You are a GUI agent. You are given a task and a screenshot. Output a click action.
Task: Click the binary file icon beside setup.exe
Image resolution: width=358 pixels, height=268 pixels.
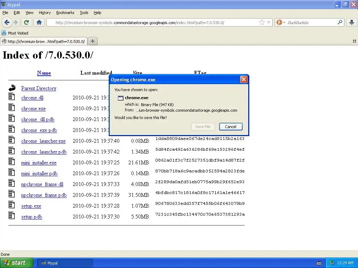tap(12, 204)
